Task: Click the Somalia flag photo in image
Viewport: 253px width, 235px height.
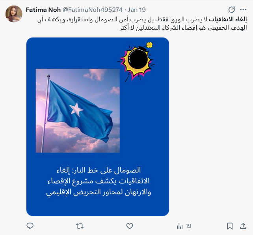Action: pos(78,111)
